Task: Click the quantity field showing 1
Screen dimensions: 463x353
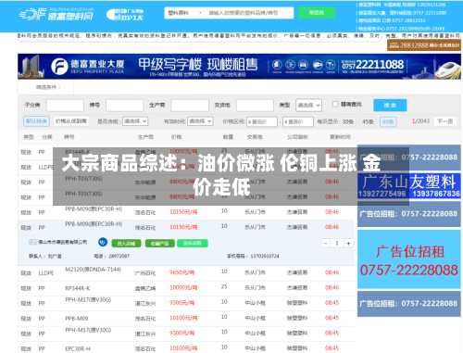Action: [337, 244]
